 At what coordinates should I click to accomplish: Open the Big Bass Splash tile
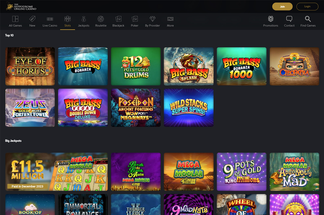pyautogui.click(x=189, y=66)
